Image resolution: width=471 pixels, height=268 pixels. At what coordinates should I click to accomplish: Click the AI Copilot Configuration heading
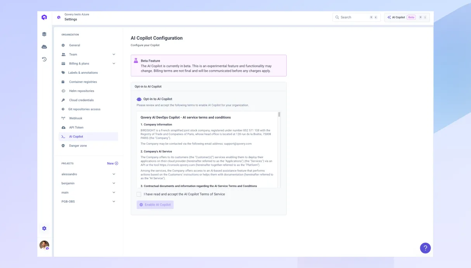click(x=157, y=38)
